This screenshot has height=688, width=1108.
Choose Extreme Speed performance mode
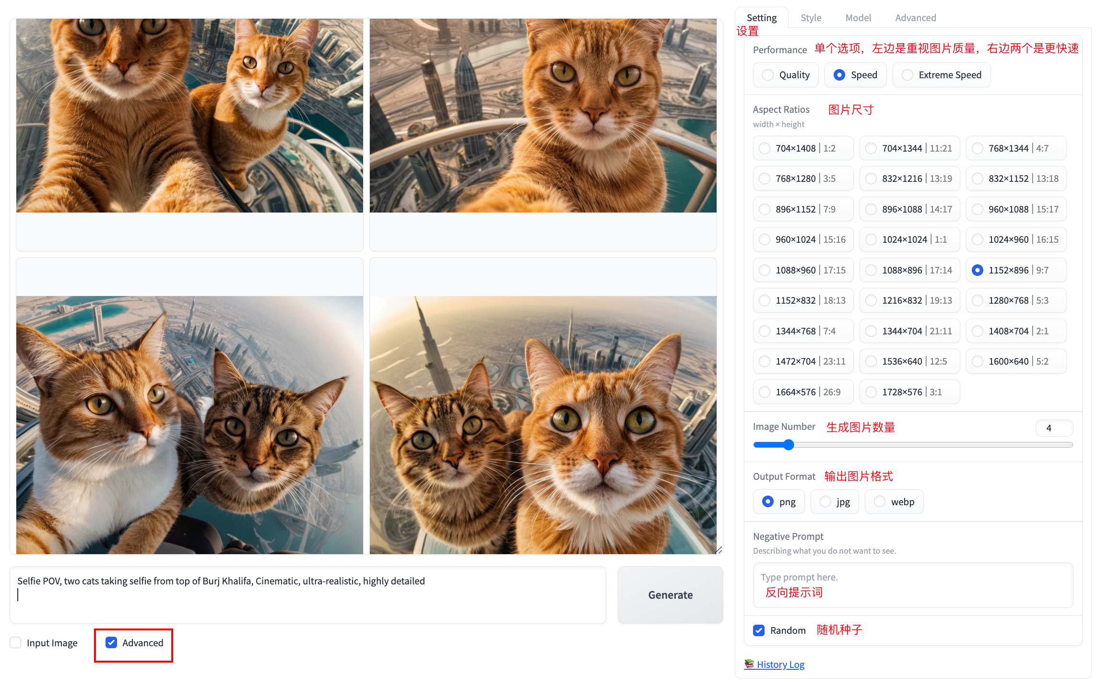908,75
